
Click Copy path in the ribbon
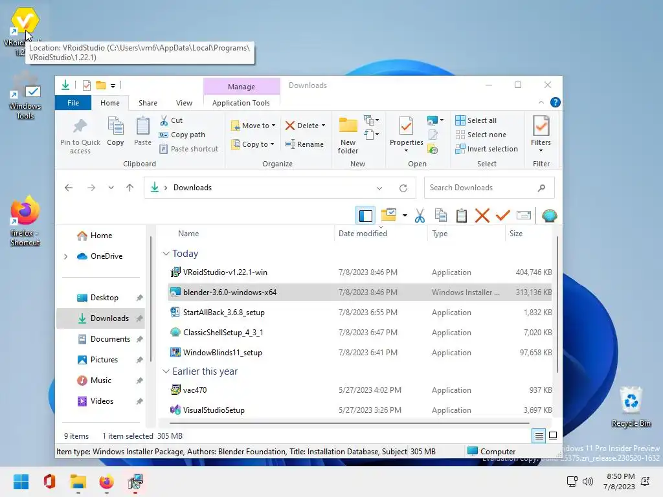coord(182,135)
